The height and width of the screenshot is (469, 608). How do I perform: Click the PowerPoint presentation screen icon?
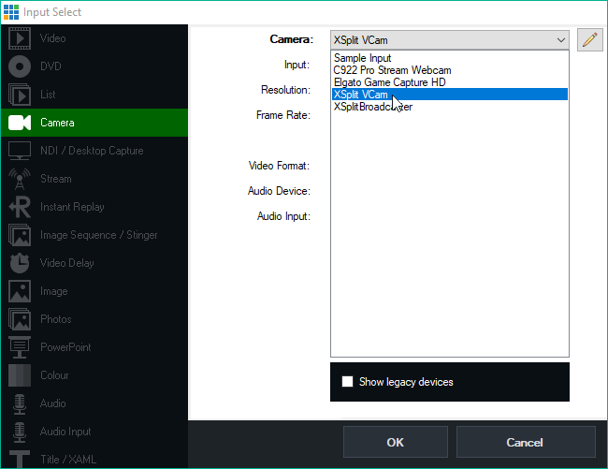[20, 347]
